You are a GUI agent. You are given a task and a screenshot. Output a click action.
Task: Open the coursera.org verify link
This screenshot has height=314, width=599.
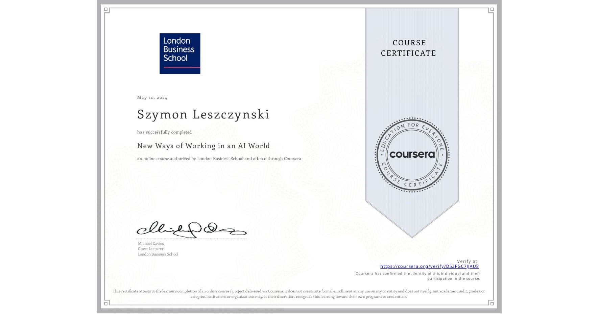click(429, 266)
